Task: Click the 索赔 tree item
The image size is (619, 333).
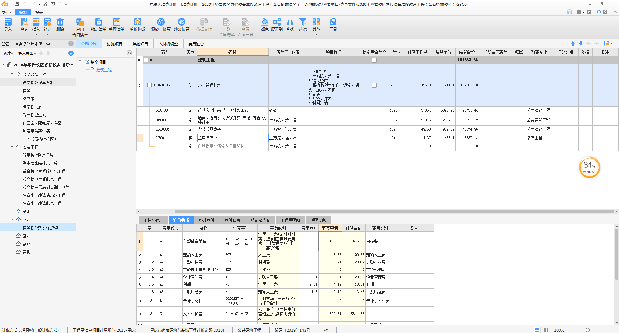Action: 26,244
